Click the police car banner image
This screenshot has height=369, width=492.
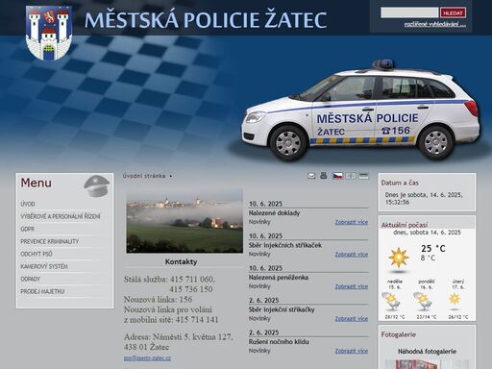coord(360,111)
